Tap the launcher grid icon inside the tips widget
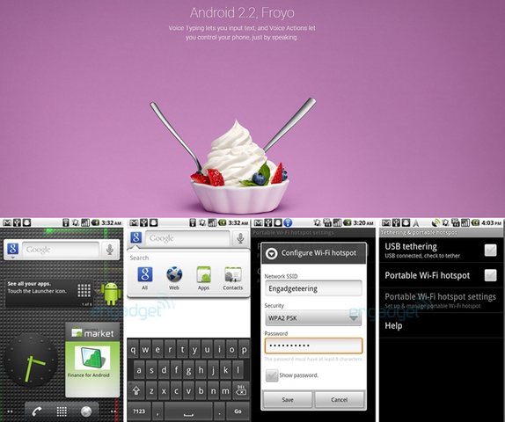The height and width of the screenshot is (422, 505). (84, 290)
